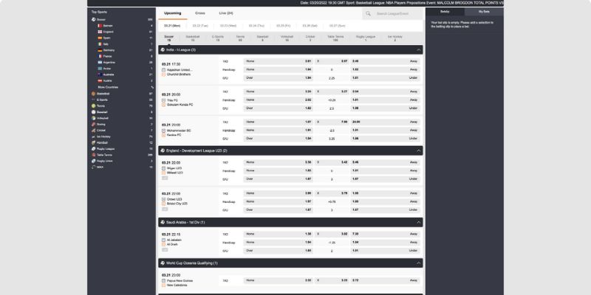
Task: Collapse the India I-League section
Action: click(418, 49)
